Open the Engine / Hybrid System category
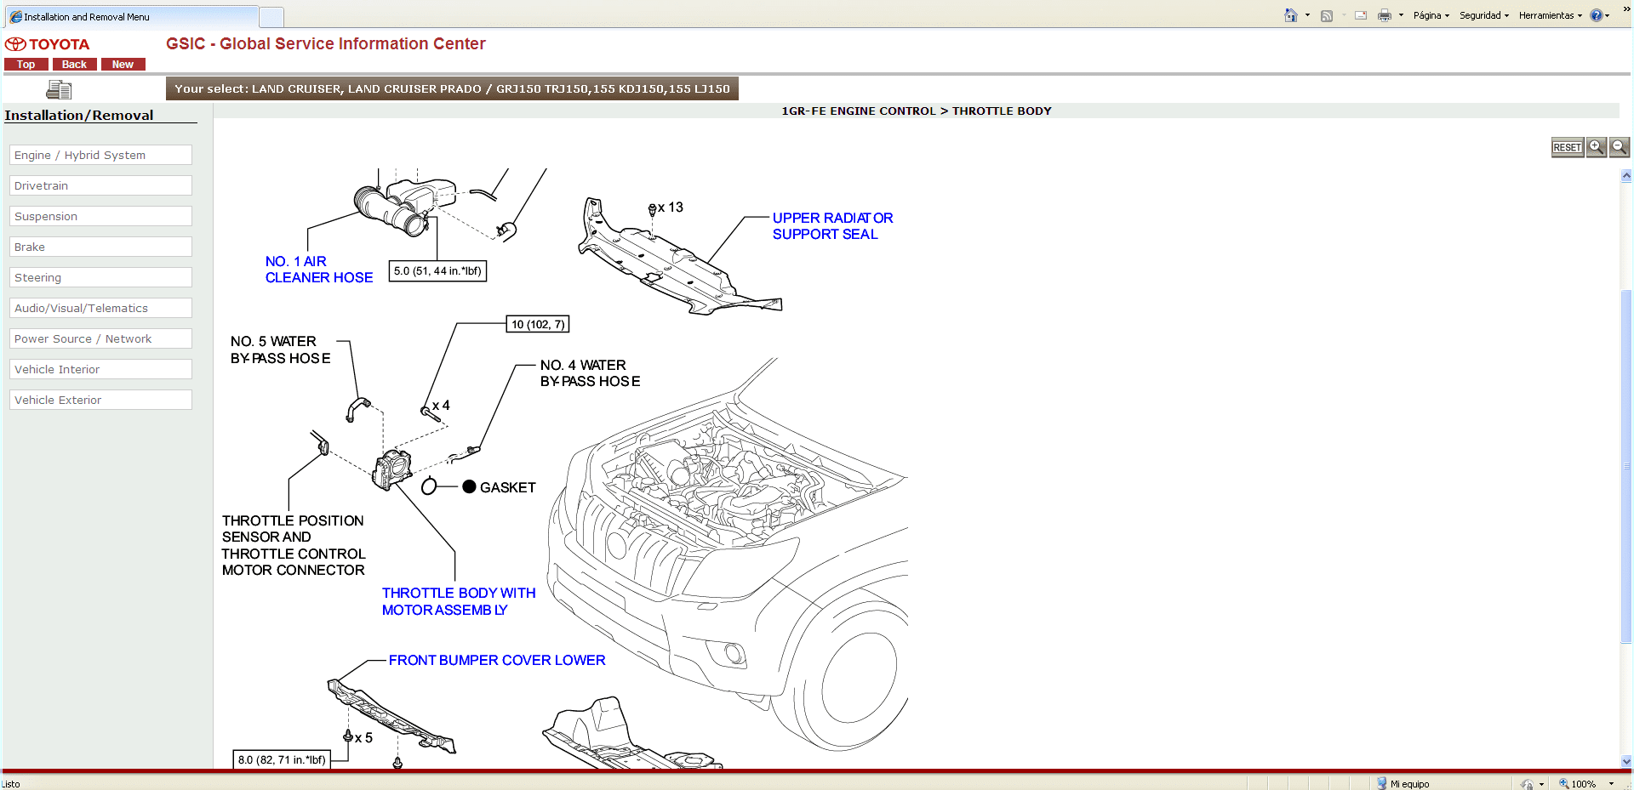 100,155
